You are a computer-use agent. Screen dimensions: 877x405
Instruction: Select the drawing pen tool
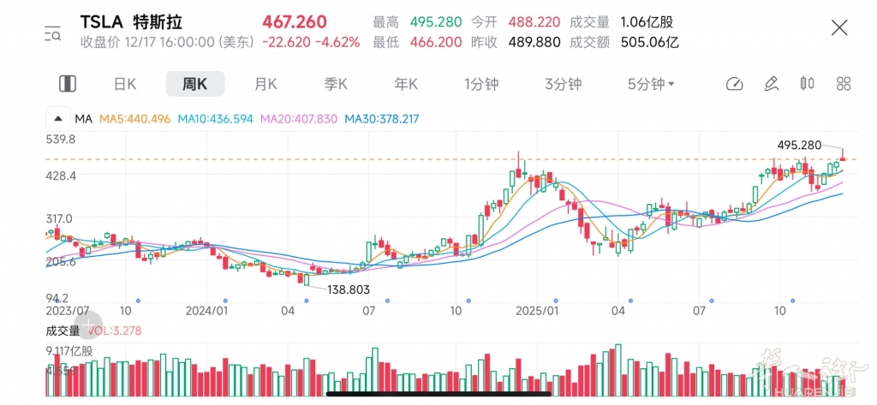(x=771, y=84)
